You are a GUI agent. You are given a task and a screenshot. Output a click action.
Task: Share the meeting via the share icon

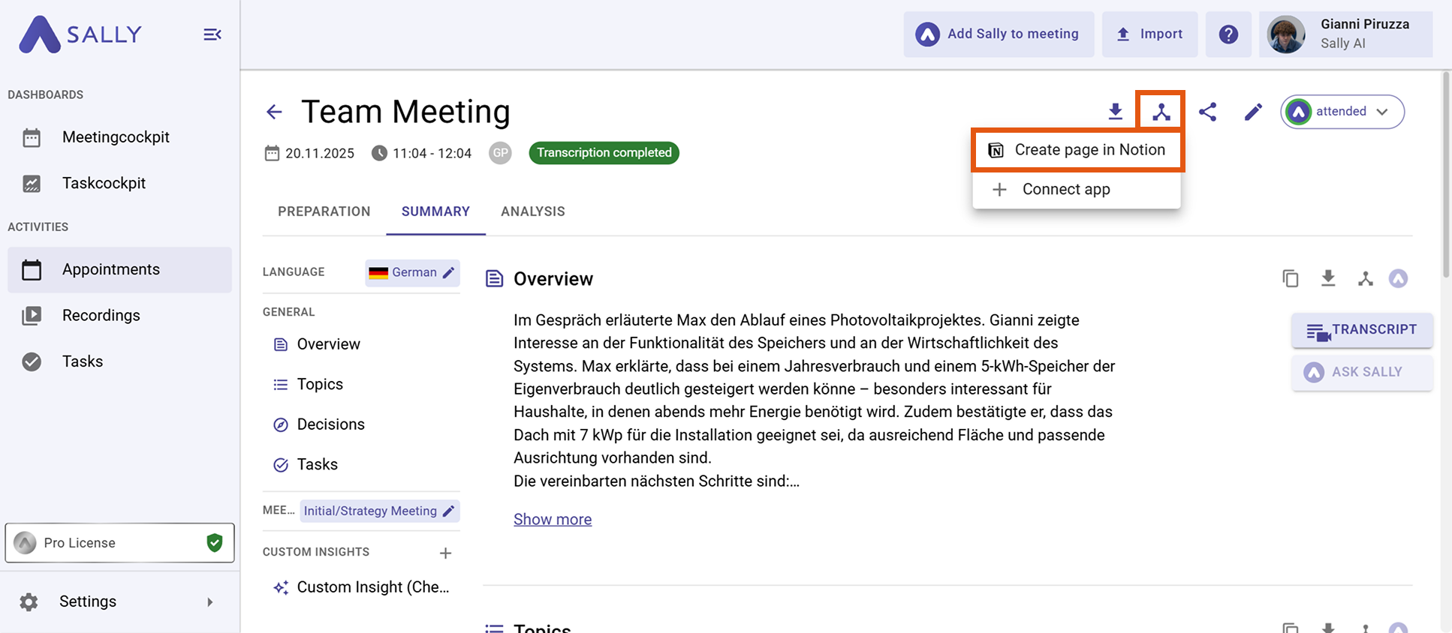coord(1207,112)
